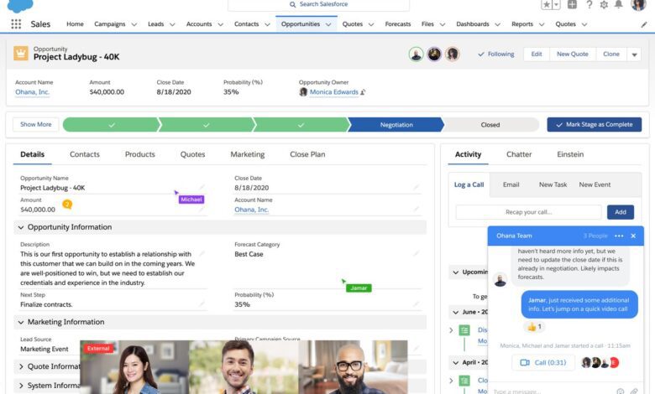655x394 pixels.
Task: Open the setup gear icon
Action: 604,4
